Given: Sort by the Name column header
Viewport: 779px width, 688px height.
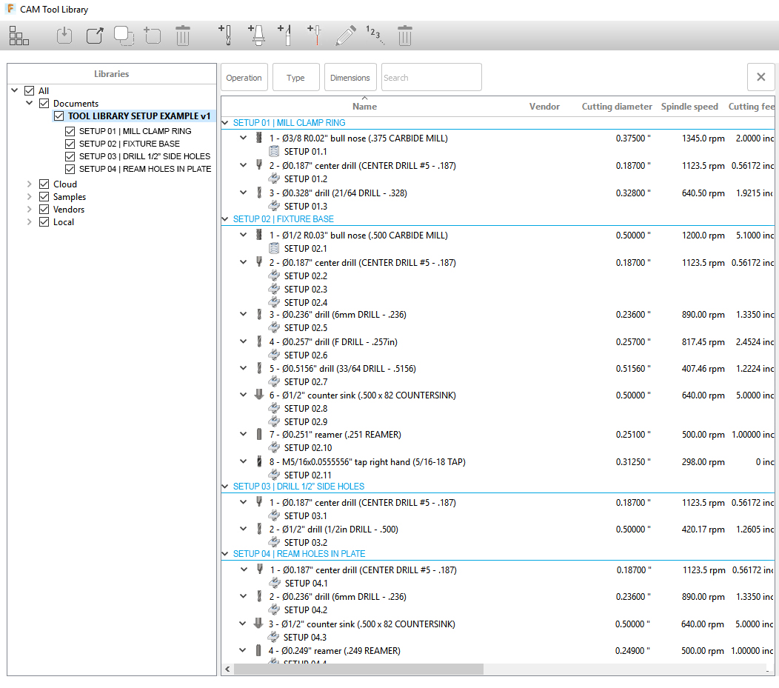Looking at the screenshot, I should tap(364, 107).
